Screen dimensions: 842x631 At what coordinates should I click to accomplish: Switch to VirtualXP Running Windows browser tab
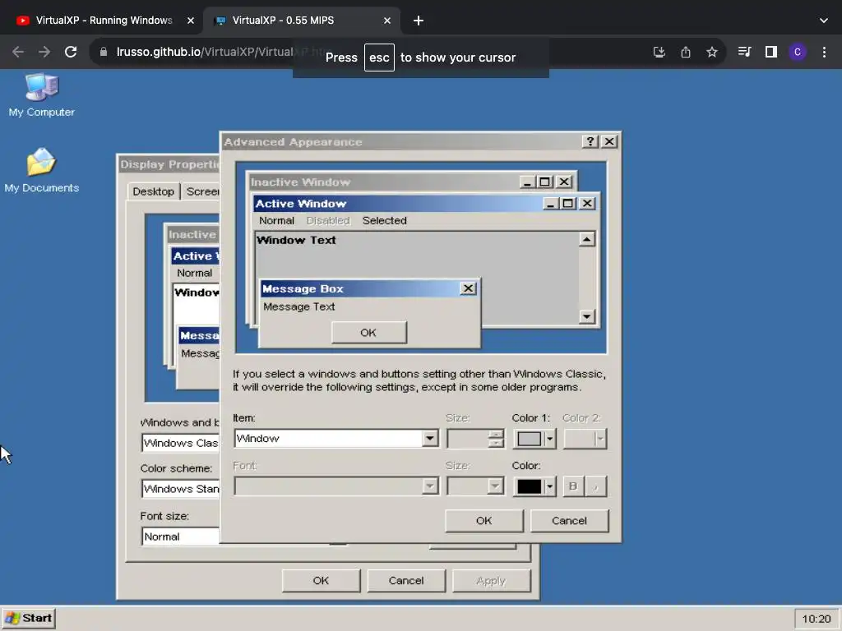pyautogui.click(x=104, y=21)
